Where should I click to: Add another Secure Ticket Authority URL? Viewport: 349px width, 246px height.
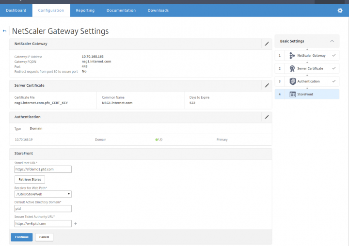76,224
